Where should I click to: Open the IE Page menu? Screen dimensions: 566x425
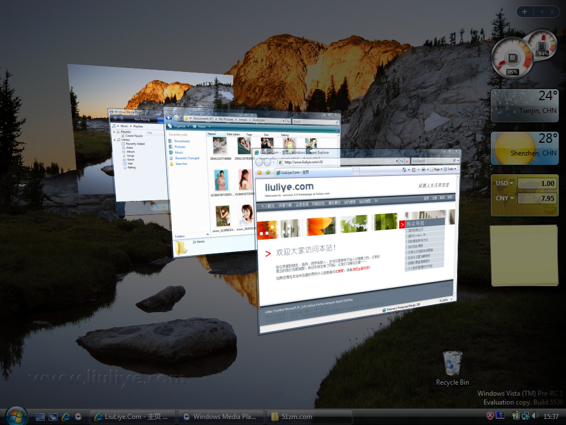pyautogui.click(x=436, y=169)
